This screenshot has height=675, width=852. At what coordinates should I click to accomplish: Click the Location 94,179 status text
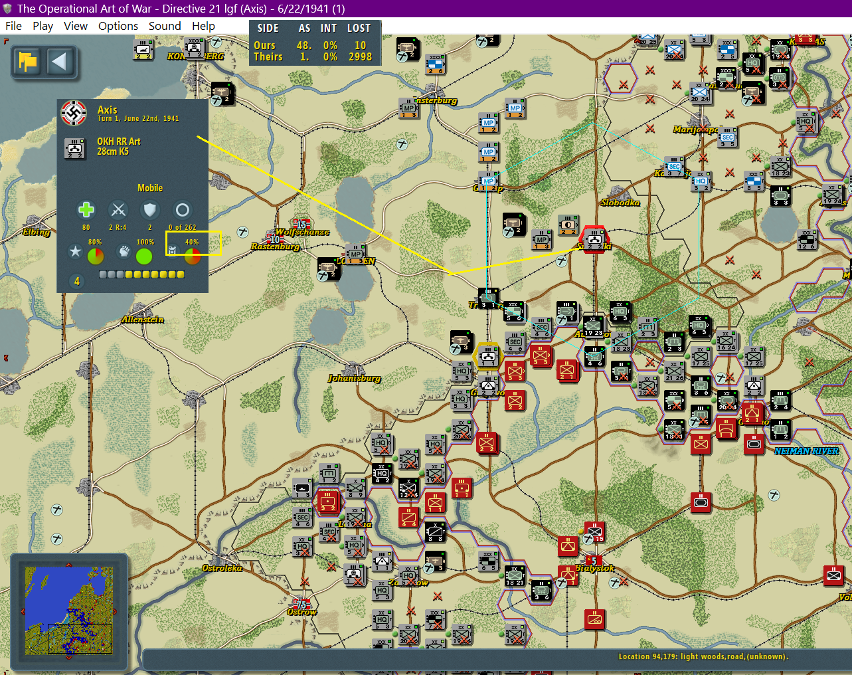coord(703,656)
